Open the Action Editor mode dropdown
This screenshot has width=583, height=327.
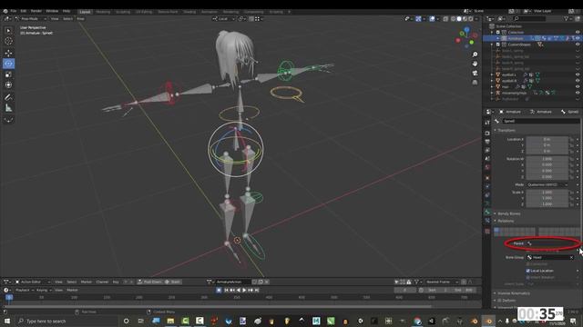[x=33, y=282]
